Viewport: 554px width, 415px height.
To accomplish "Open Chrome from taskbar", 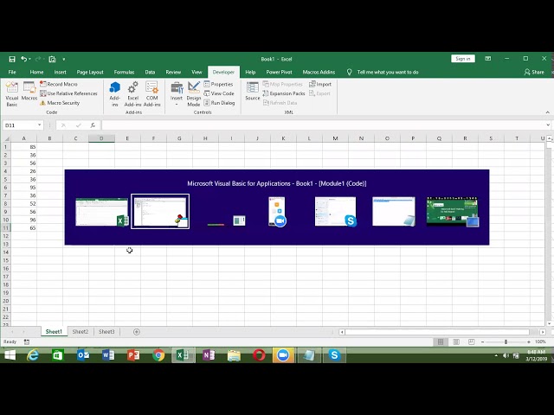I will tap(158, 355).
